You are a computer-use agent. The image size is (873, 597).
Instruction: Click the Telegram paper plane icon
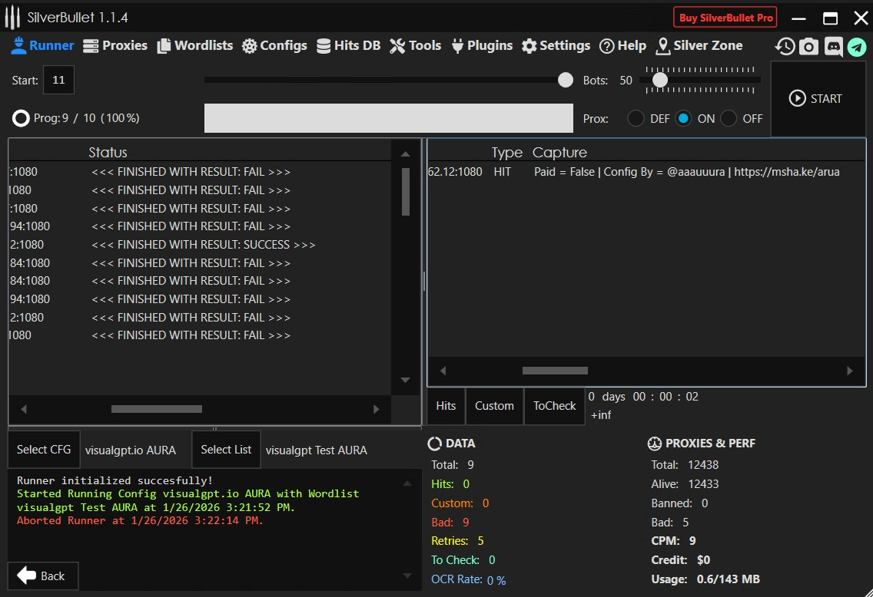coord(857,47)
